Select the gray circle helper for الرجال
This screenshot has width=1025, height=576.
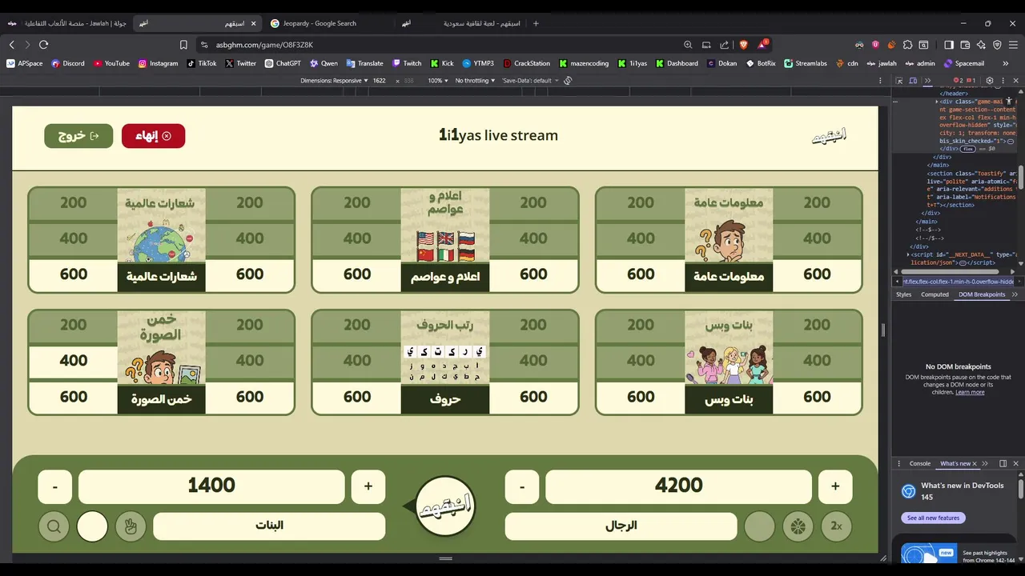759,526
